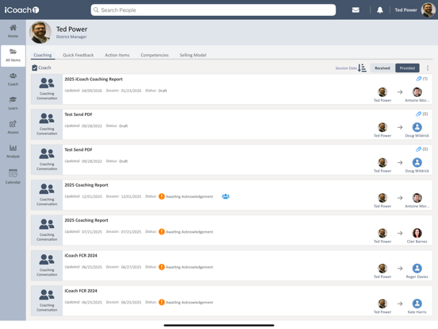
Task: Open the Calendar sidebar section
Action: click(13, 176)
